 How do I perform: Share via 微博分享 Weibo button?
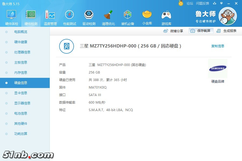173,31
